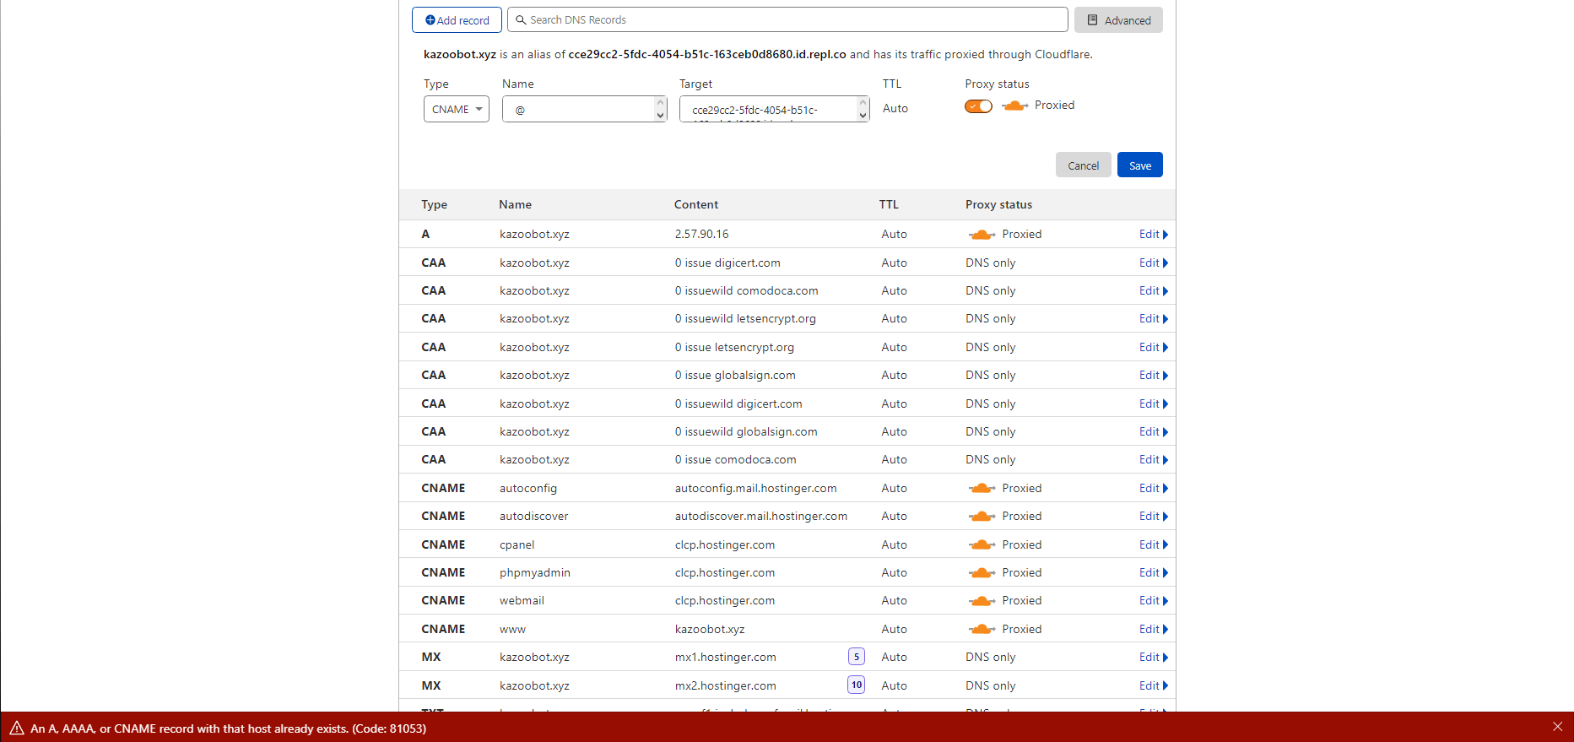Toggle the Proxy status switch off
Image resolution: width=1574 pixels, height=742 pixels.
click(978, 106)
